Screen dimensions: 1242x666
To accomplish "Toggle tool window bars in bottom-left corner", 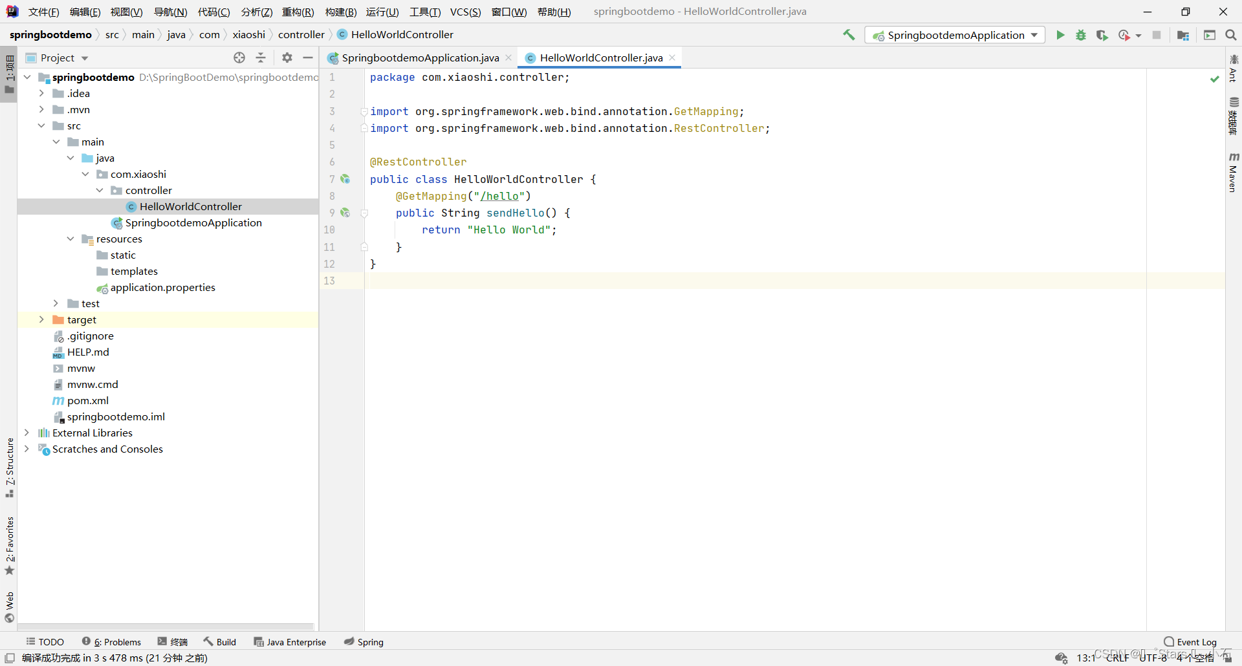I will click(x=10, y=658).
